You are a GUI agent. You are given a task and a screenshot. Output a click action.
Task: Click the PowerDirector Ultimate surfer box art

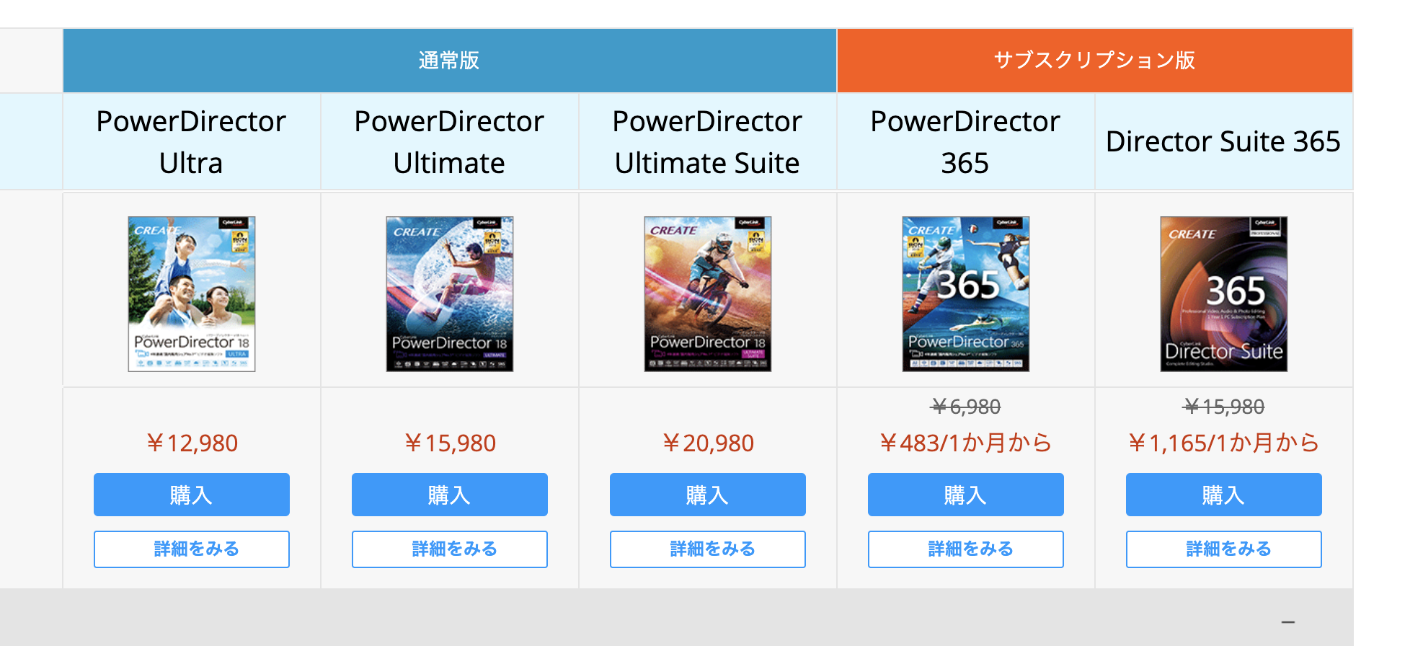450,294
